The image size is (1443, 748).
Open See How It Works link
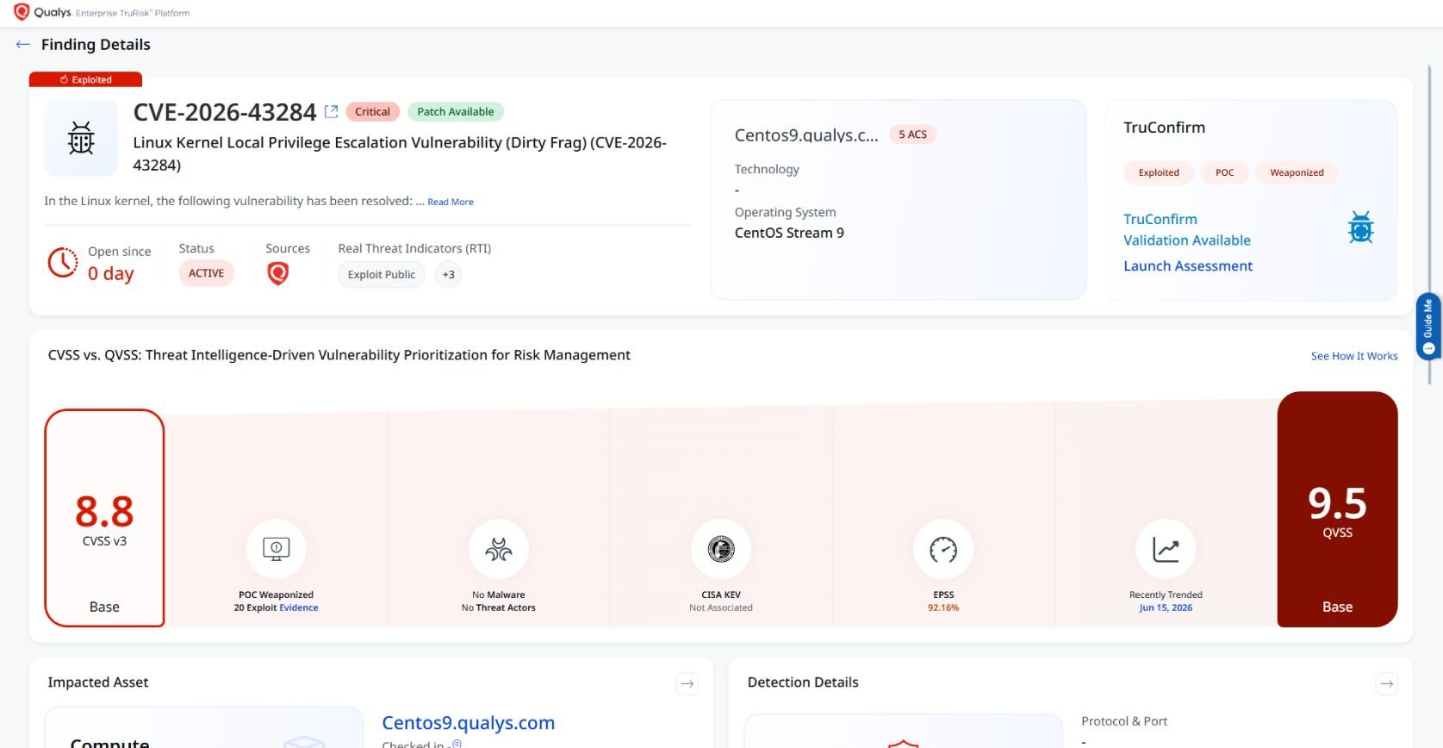[x=1354, y=356]
